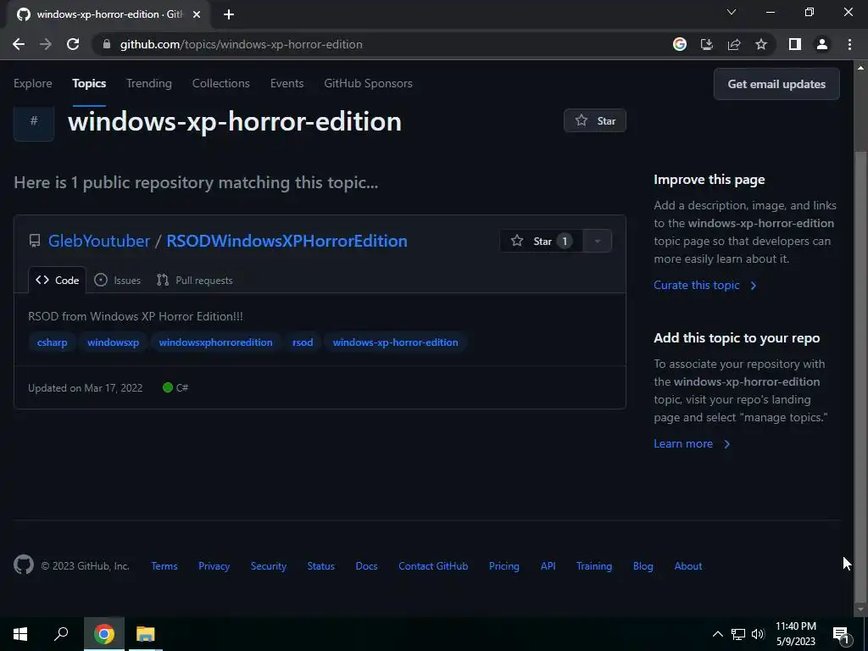Open the Events tab
This screenshot has height=651, width=868.
pyautogui.click(x=287, y=84)
